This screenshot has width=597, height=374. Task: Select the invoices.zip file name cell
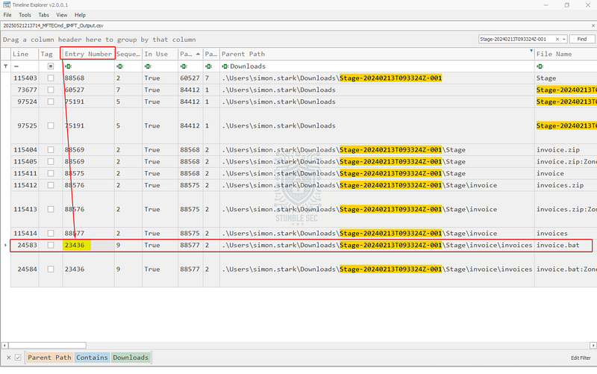pyautogui.click(x=566, y=185)
